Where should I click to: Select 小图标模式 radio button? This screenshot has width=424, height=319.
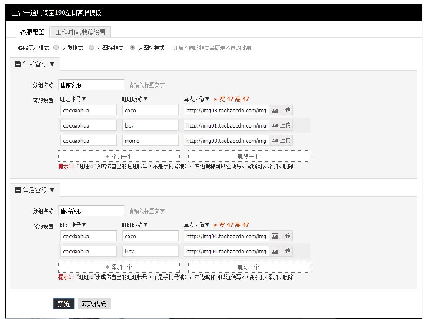tap(92, 48)
